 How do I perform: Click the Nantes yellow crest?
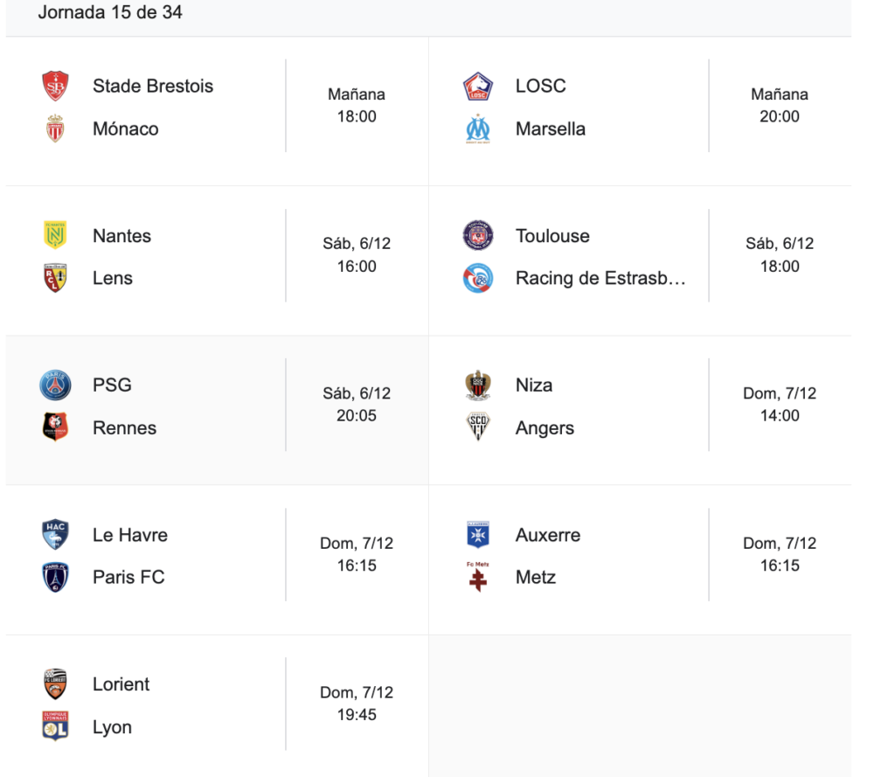pos(55,236)
